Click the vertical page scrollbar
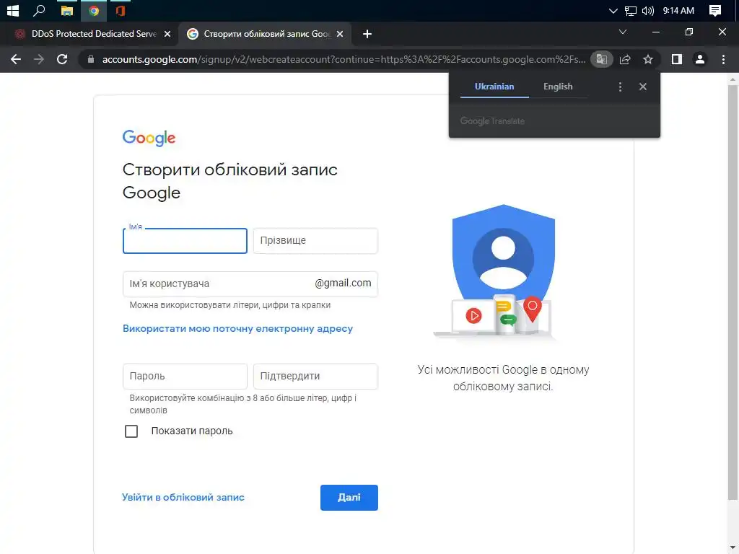 (733, 292)
